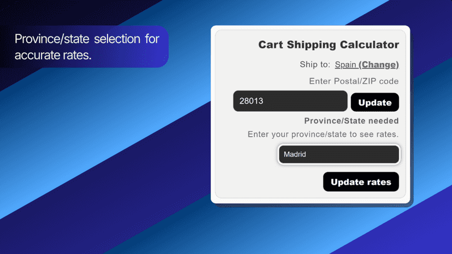Click the word Calculator in the title
Image resolution: width=452 pixels, height=254 pixels.
369,45
